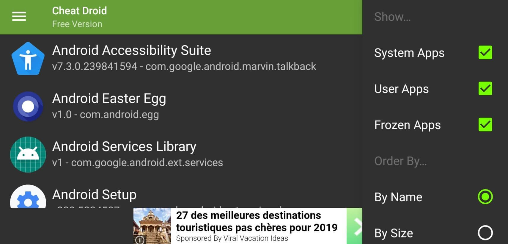The width and height of the screenshot is (508, 244).
Task: Tap the Android Accessibility Suite icon
Action: tap(28, 59)
